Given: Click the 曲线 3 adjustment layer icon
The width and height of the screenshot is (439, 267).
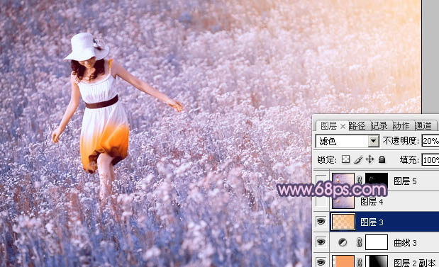Looking at the screenshot, I should 343,242.
